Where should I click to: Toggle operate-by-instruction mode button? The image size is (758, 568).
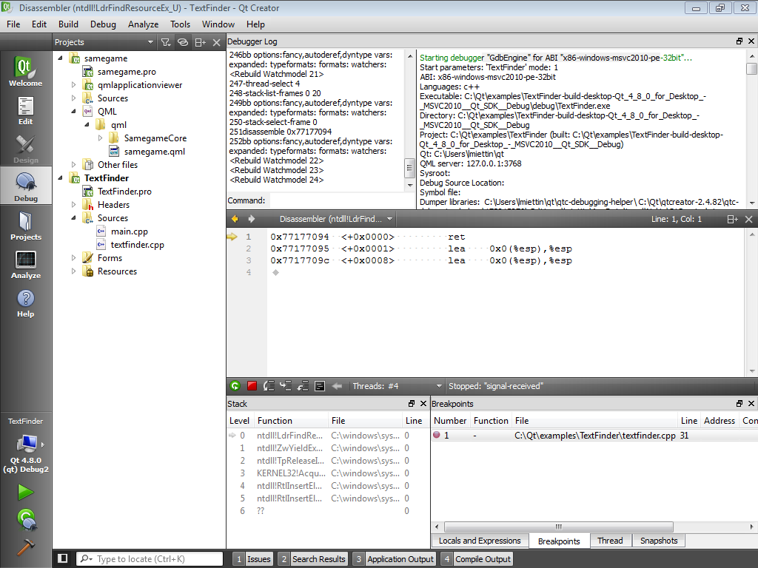(x=320, y=386)
